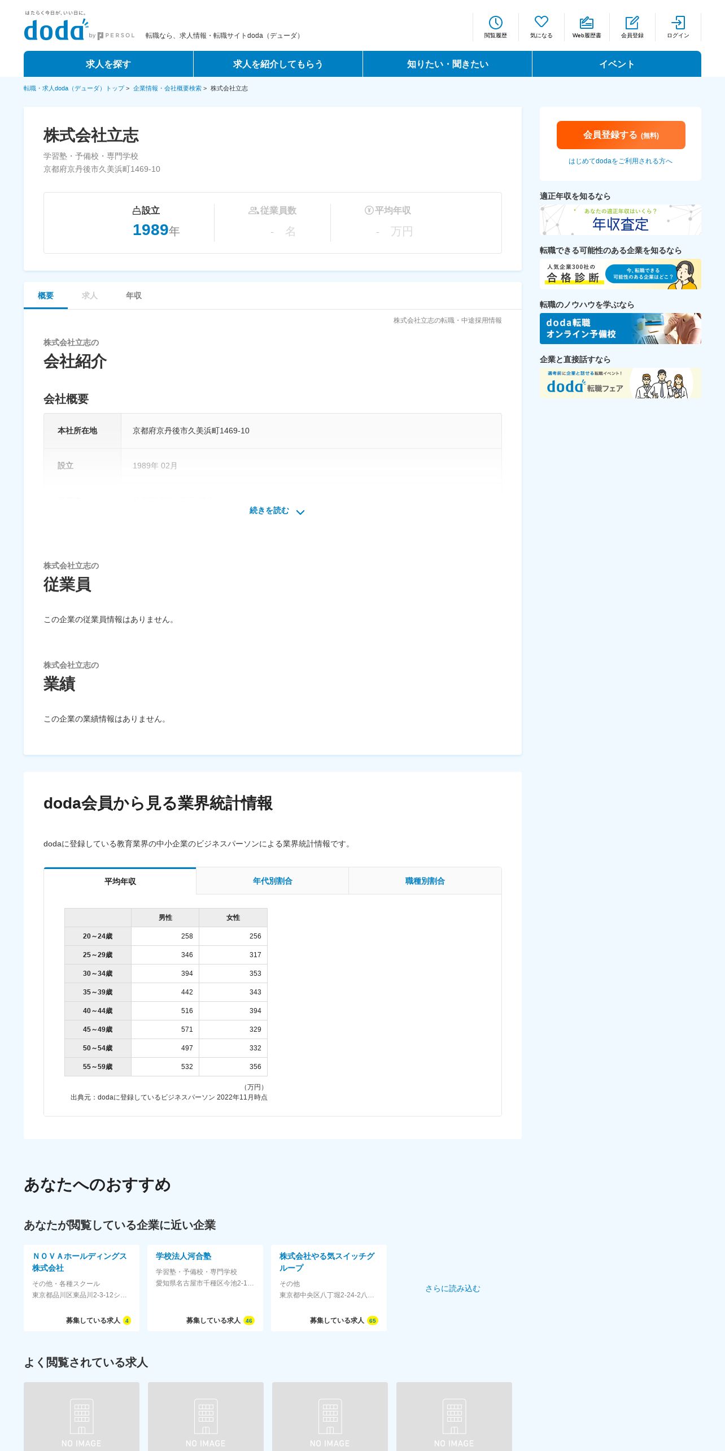Click the 本社所在地 table label
Viewport: 725px width, 1451px height.
tap(77, 431)
